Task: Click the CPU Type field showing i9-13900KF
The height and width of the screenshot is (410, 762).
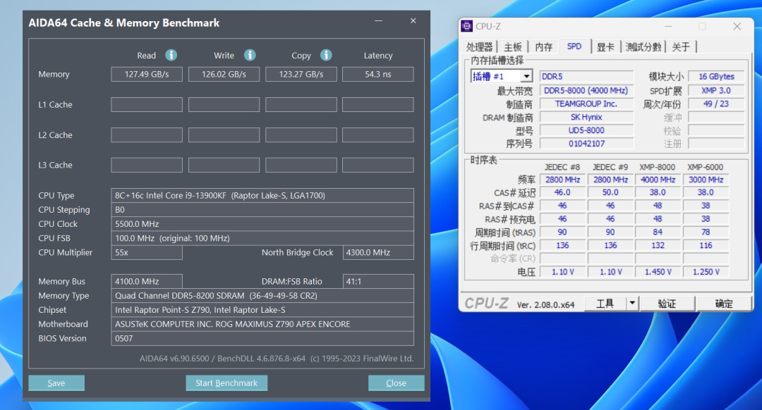Action: pyautogui.click(x=262, y=196)
